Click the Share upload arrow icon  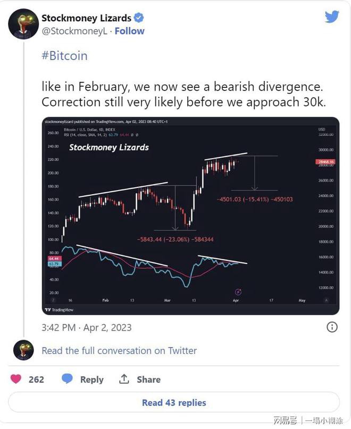[124, 379]
